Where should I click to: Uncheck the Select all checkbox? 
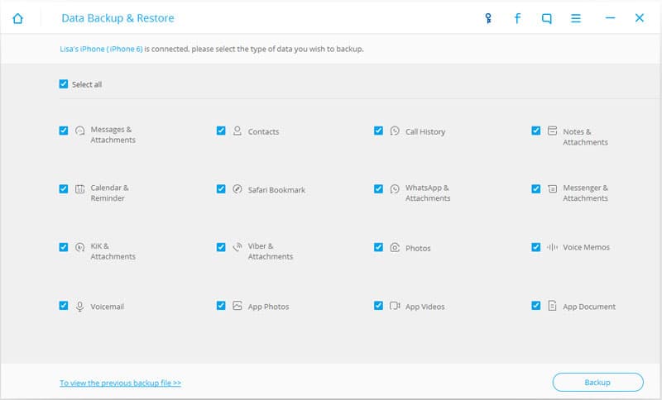point(64,83)
